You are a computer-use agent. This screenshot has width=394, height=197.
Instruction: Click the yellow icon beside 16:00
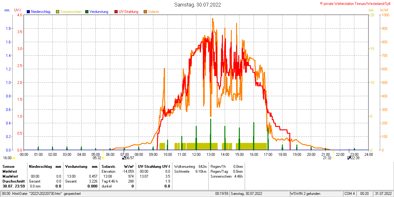[14, 158]
